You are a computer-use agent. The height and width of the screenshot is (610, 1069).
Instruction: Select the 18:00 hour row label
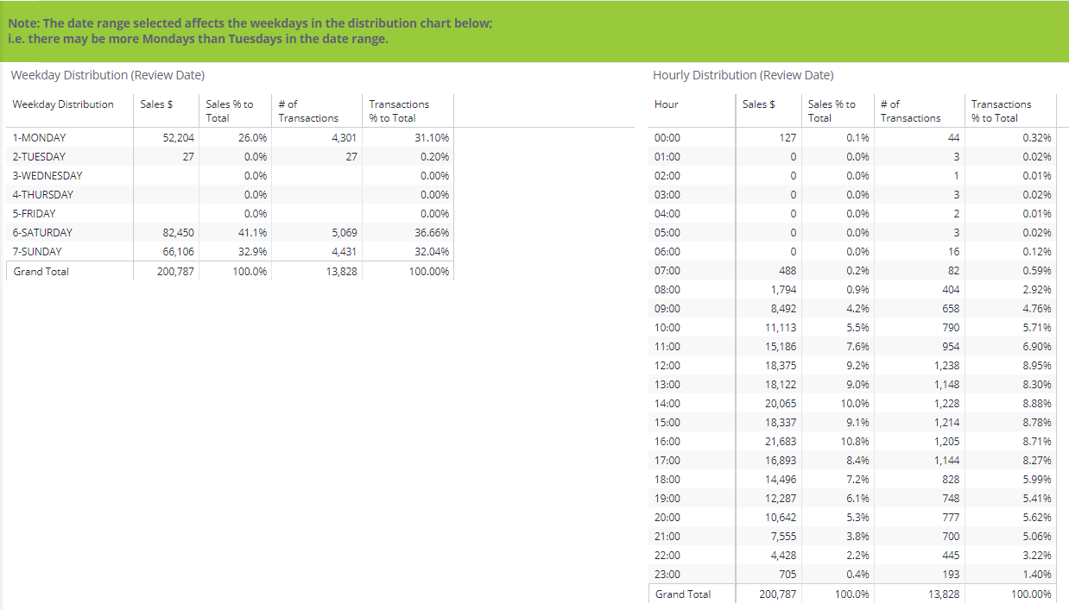(x=667, y=480)
